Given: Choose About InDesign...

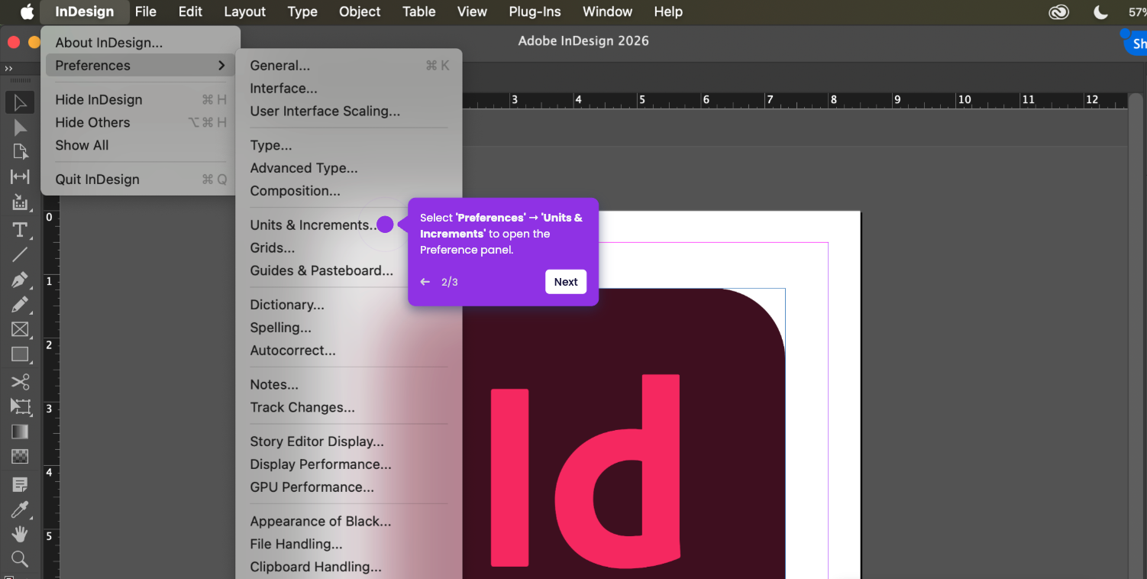Looking at the screenshot, I should click(141, 43).
